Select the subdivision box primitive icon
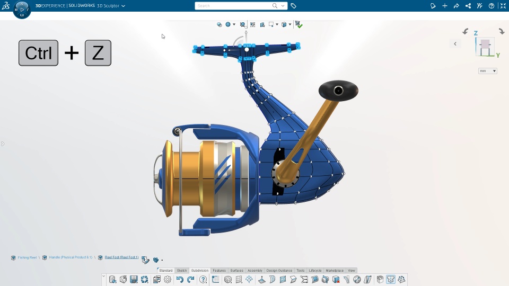This screenshot has height=286, width=509. tap(228, 279)
